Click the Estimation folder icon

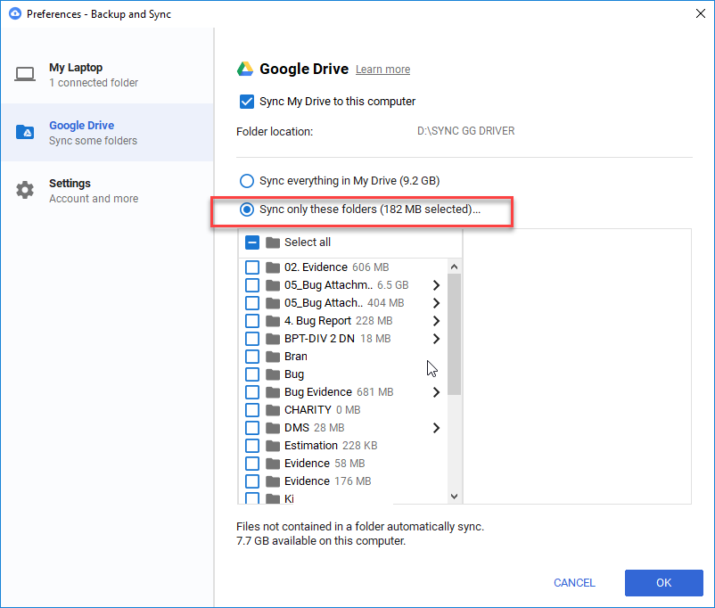point(273,446)
